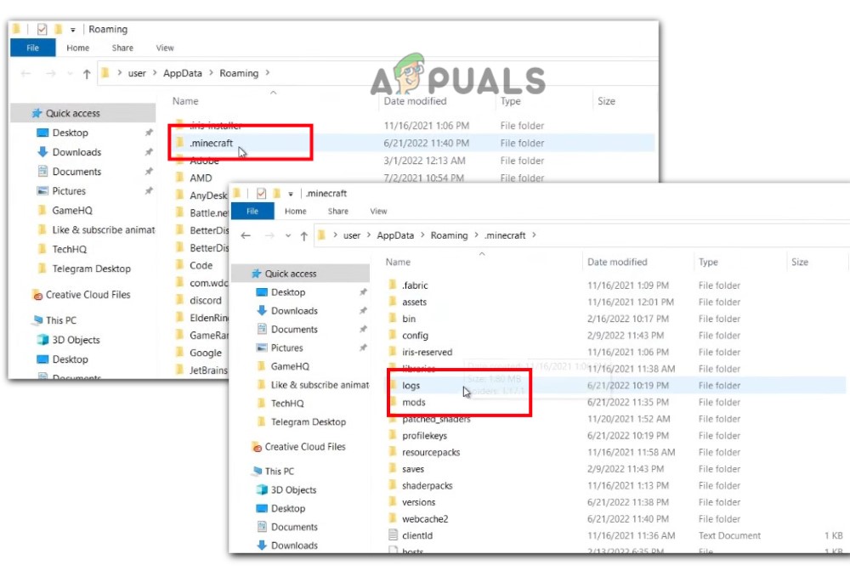Click user in .minecraft window address bar
This screenshot has height=571, width=850.
click(352, 235)
